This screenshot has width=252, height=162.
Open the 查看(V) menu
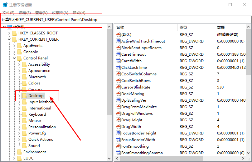(41, 13)
